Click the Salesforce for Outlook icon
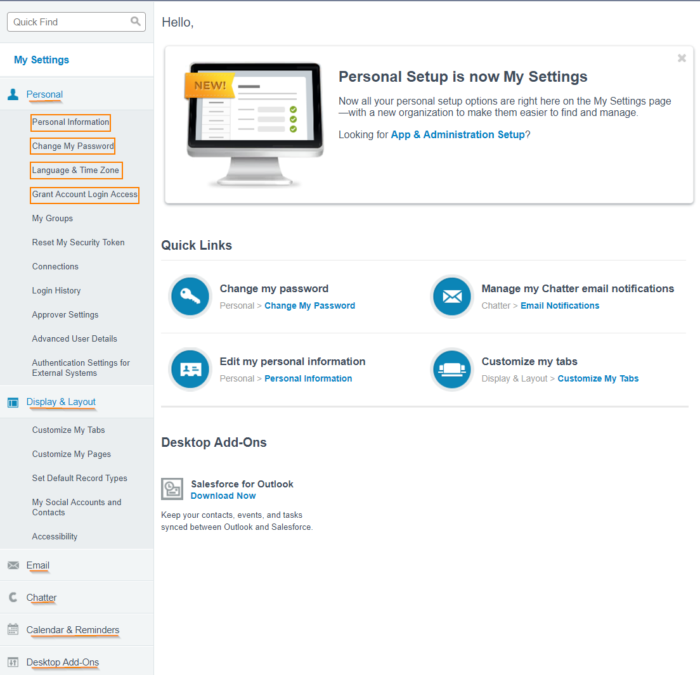Viewport: 700px width, 675px height. pos(172,489)
